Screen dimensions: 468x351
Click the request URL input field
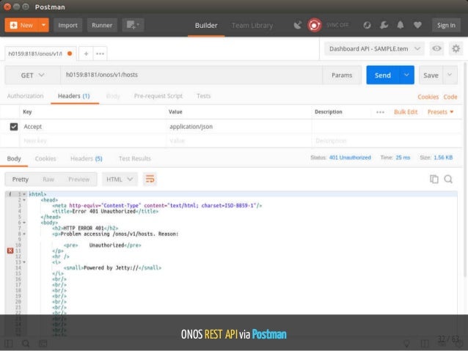[x=191, y=75]
